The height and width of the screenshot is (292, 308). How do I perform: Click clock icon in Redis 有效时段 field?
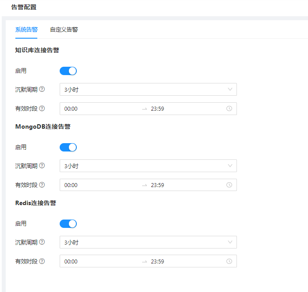click(229, 261)
